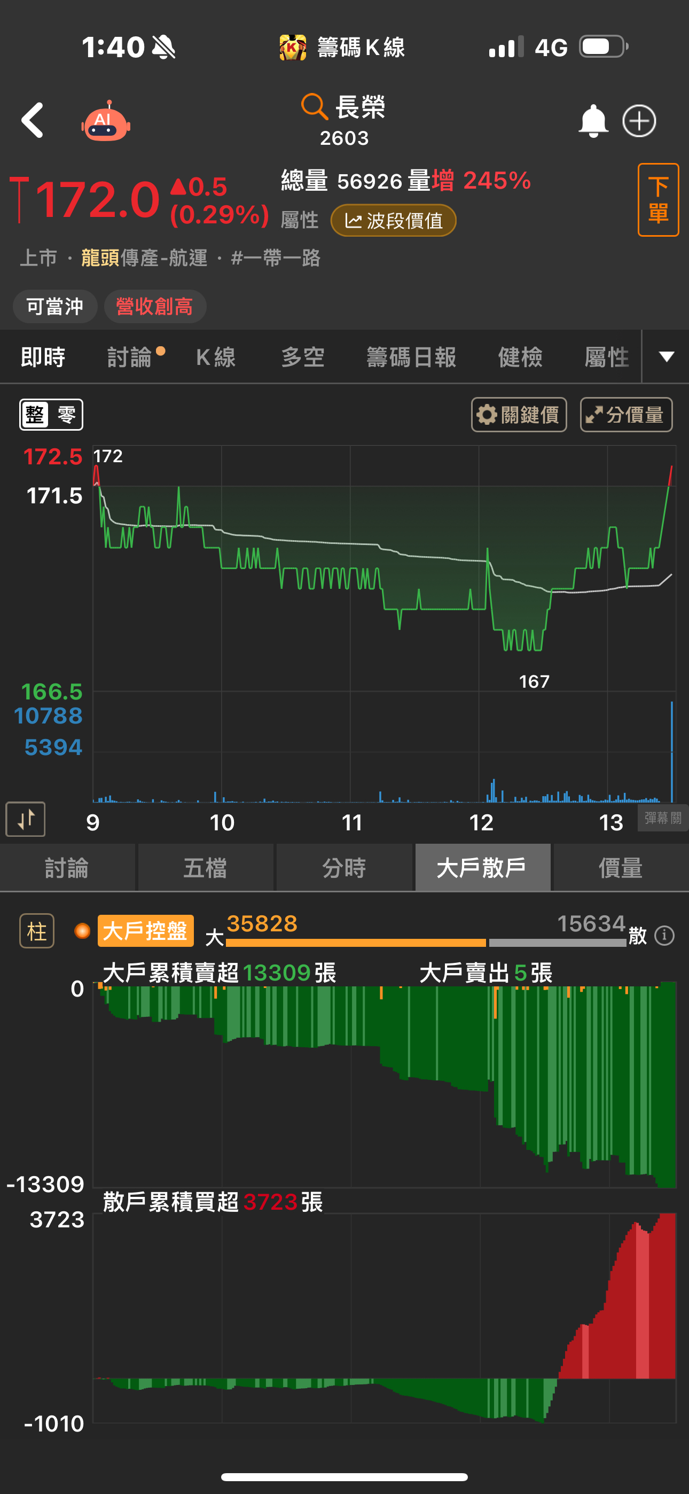The width and height of the screenshot is (689, 1494).
Task: Open the 籌碼日報 tab
Action: point(411,357)
